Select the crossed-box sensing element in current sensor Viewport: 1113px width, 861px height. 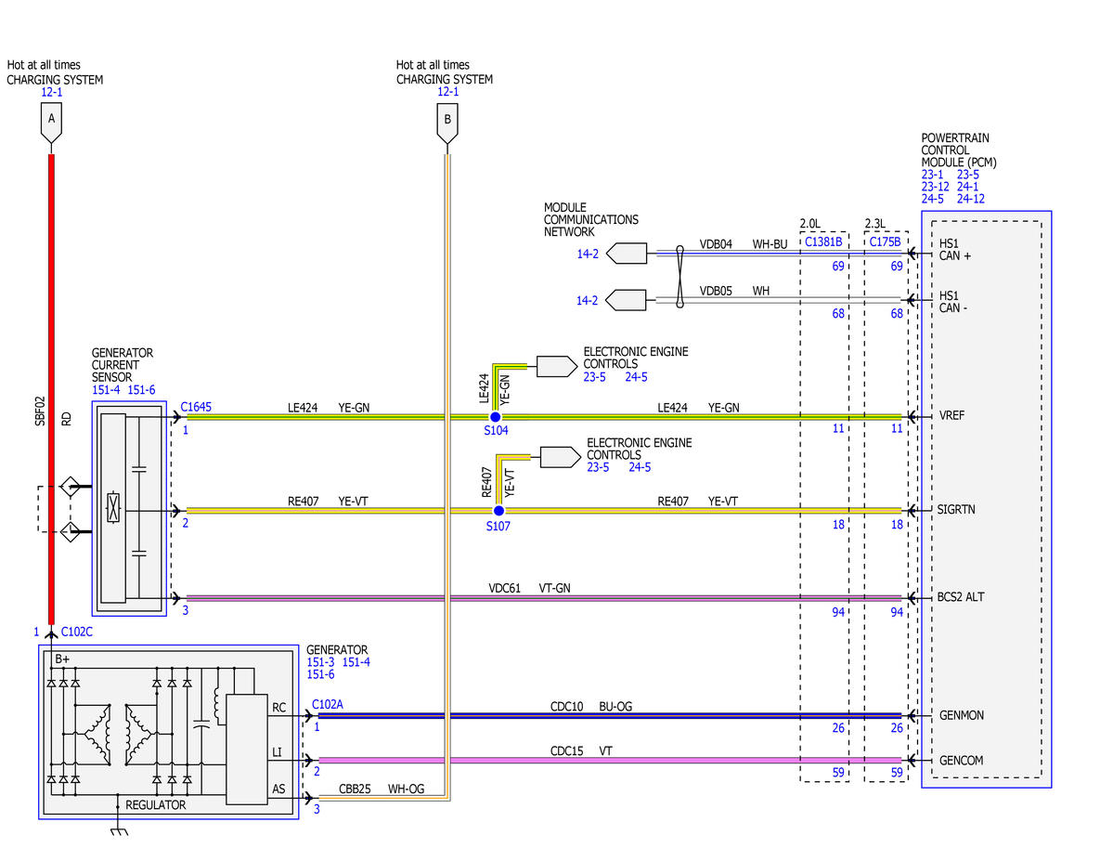tap(113, 508)
